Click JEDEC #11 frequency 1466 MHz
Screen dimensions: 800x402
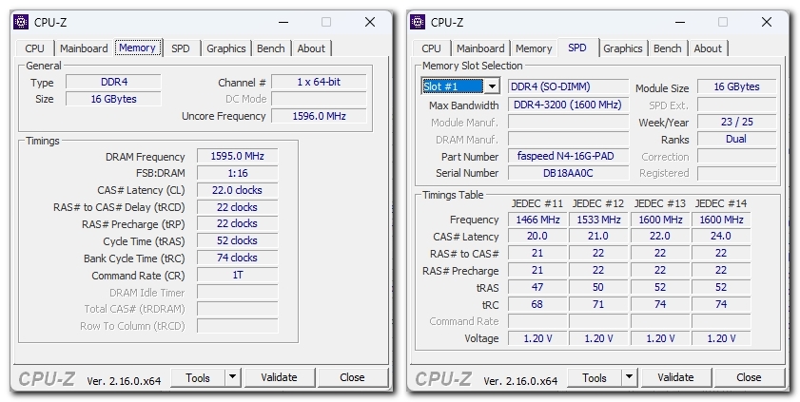(x=537, y=220)
